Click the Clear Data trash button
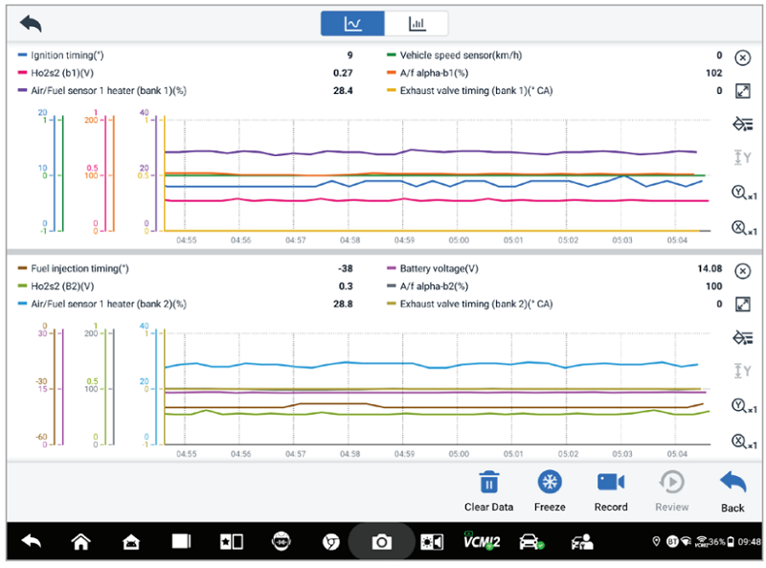 coord(488,489)
